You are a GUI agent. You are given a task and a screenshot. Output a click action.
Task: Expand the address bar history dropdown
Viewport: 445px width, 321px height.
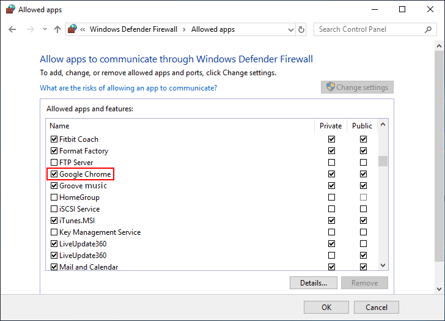pos(290,29)
